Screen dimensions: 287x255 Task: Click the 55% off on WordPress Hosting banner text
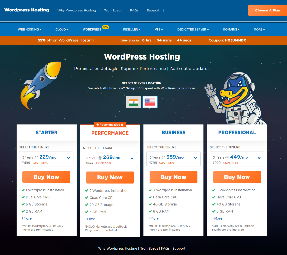[66, 40]
